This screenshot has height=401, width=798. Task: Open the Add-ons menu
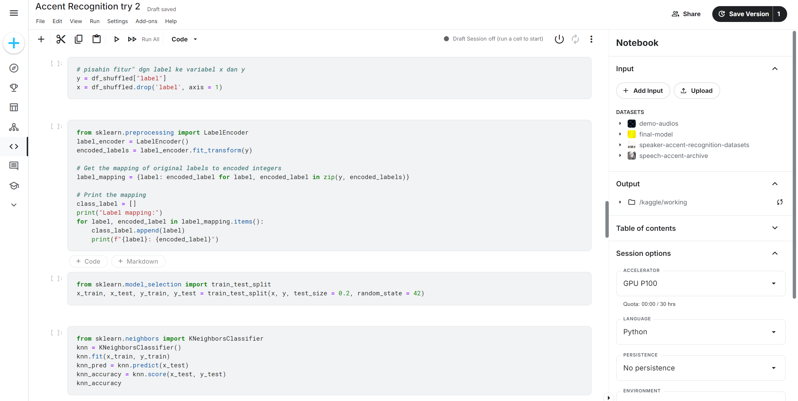click(x=146, y=21)
